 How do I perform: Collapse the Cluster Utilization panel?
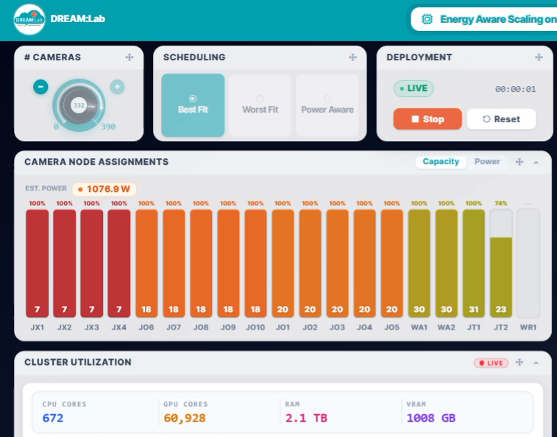(536, 363)
